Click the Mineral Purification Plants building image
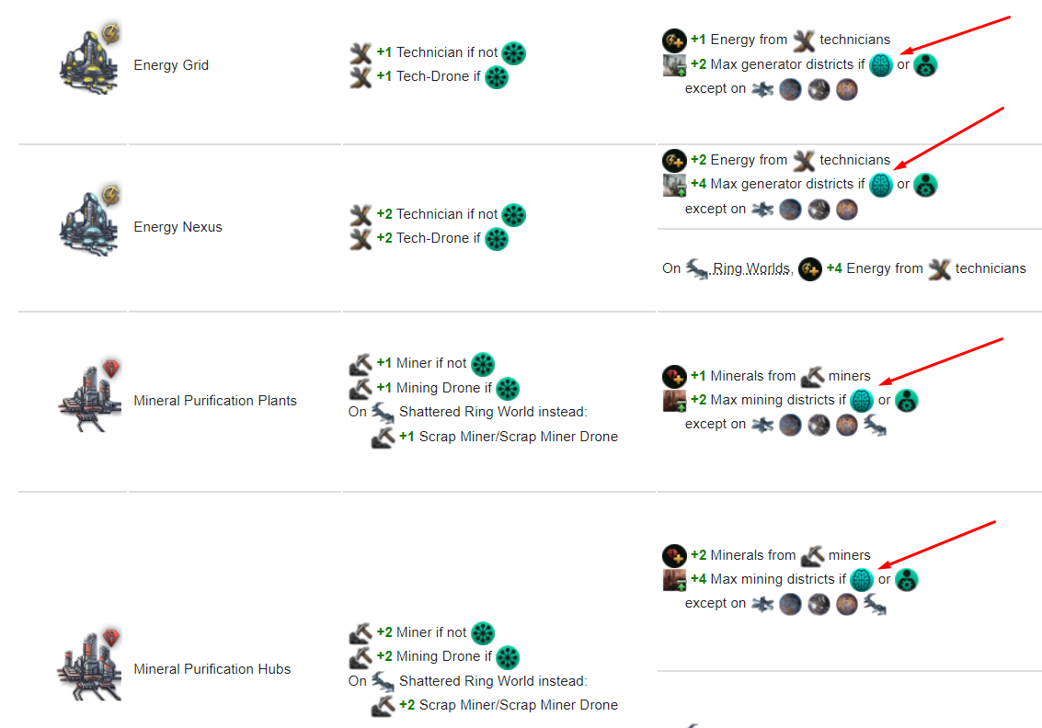Screen dimensions: 1042x728 [90, 396]
